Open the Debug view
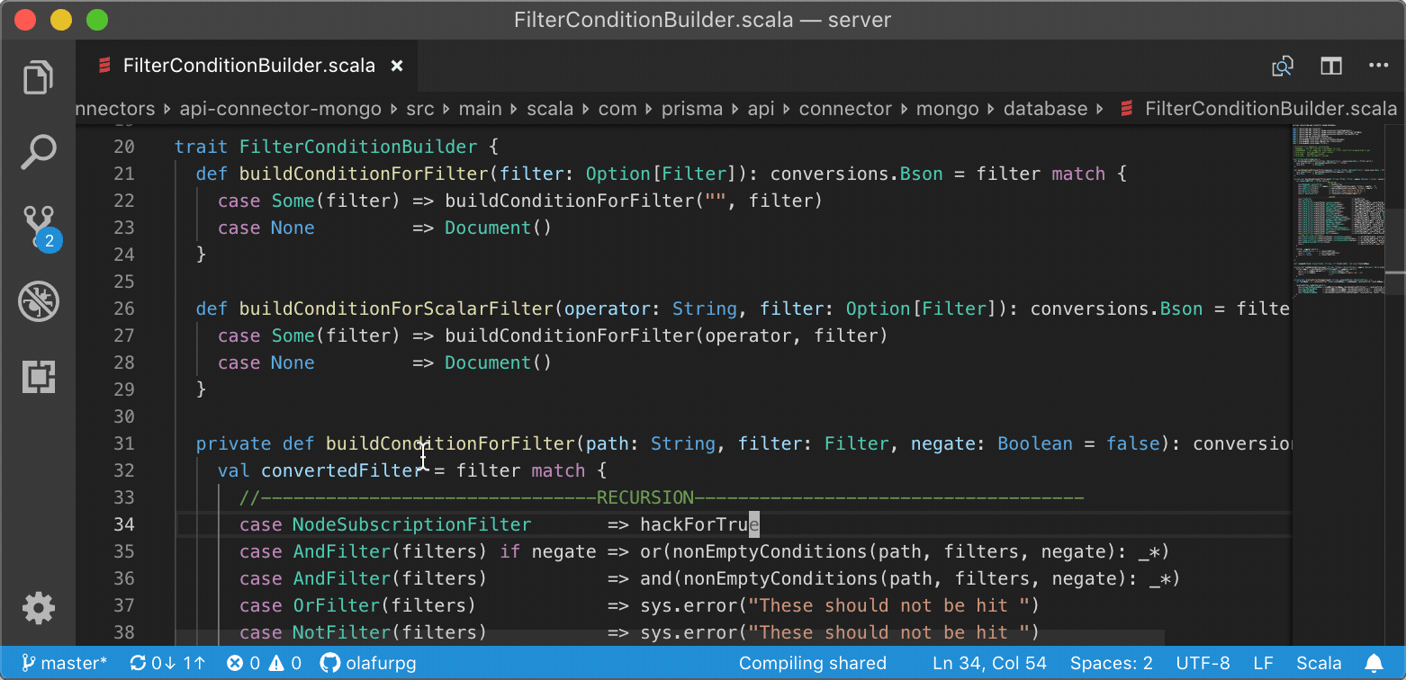 38,302
